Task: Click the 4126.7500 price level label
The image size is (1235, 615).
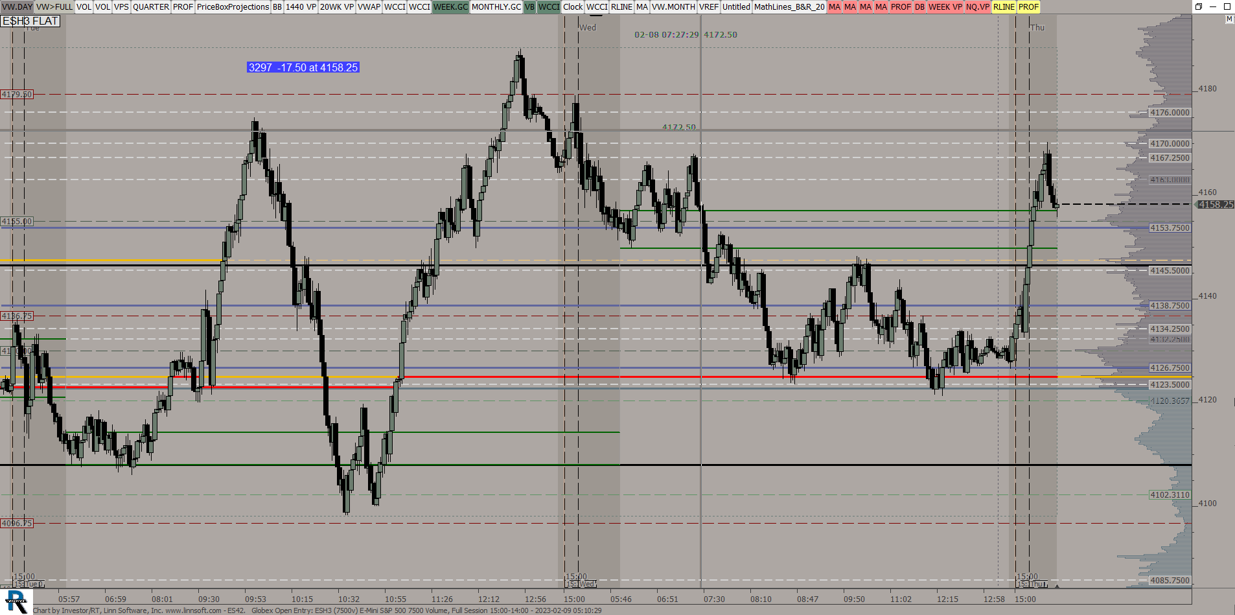Action: tap(1170, 368)
